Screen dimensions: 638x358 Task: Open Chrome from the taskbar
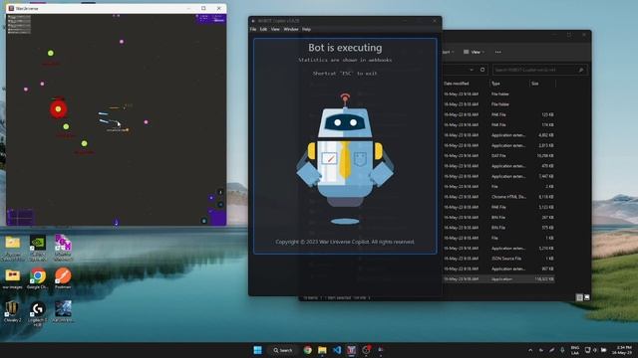click(x=308, y=350)
